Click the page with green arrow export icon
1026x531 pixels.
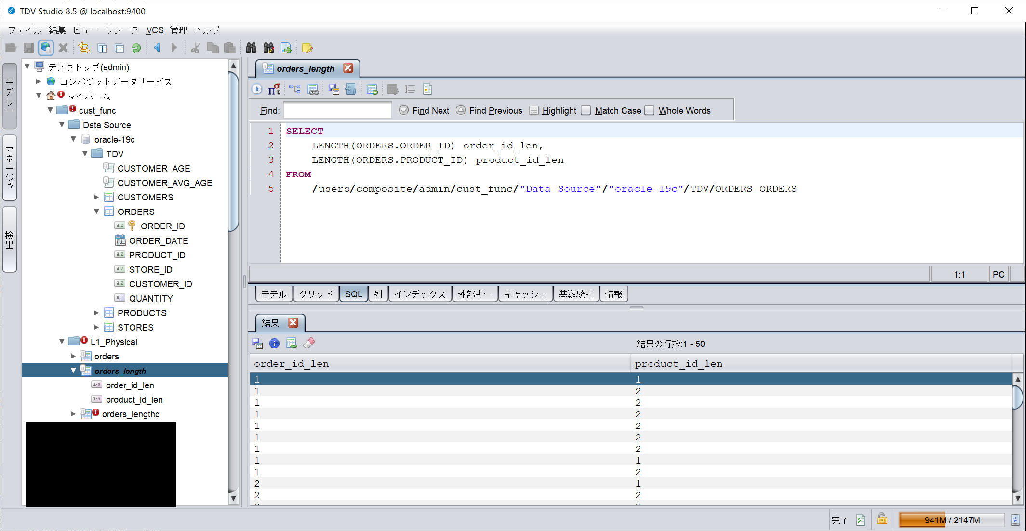coord(286,48)
